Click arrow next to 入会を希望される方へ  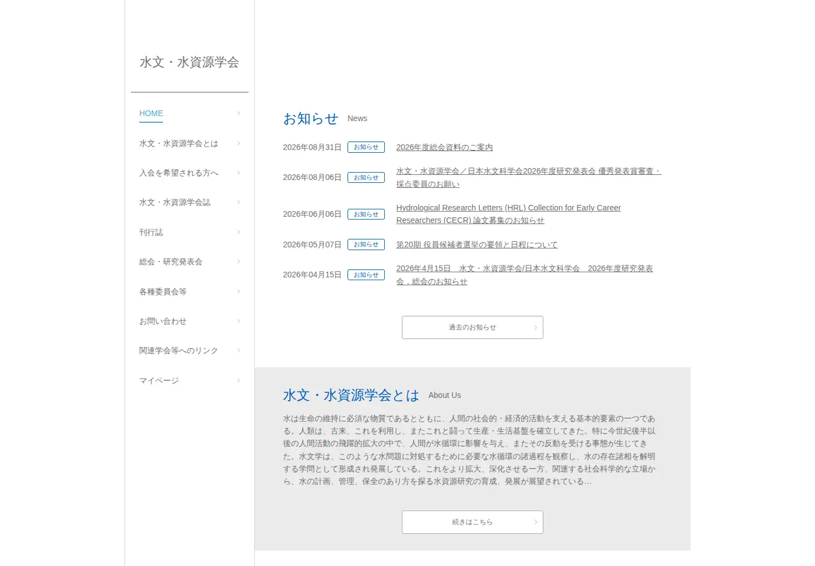tap(239, 173)
